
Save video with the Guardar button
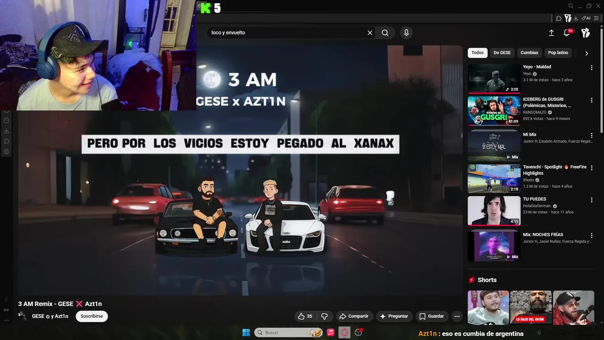(432, 316)
